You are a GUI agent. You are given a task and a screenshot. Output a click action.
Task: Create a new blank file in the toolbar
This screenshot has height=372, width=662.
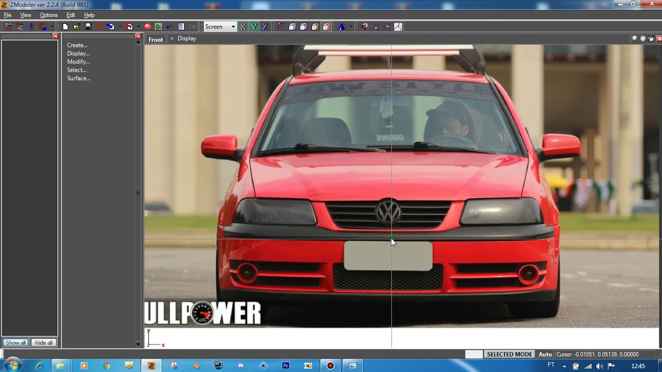tap(65, 26)
